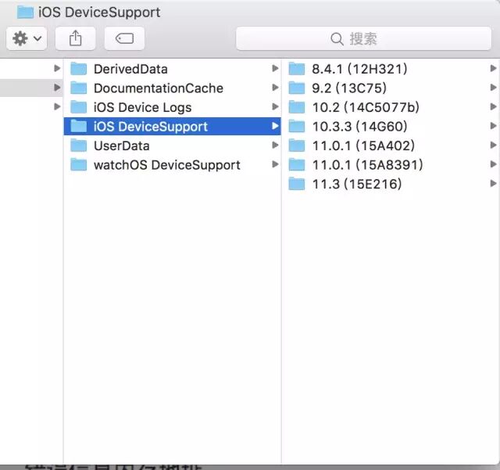Viewport: 500px width, 470px height.
Task: Click folder icon for 8.4.1 (12H321)
Action: coord(297,69)
